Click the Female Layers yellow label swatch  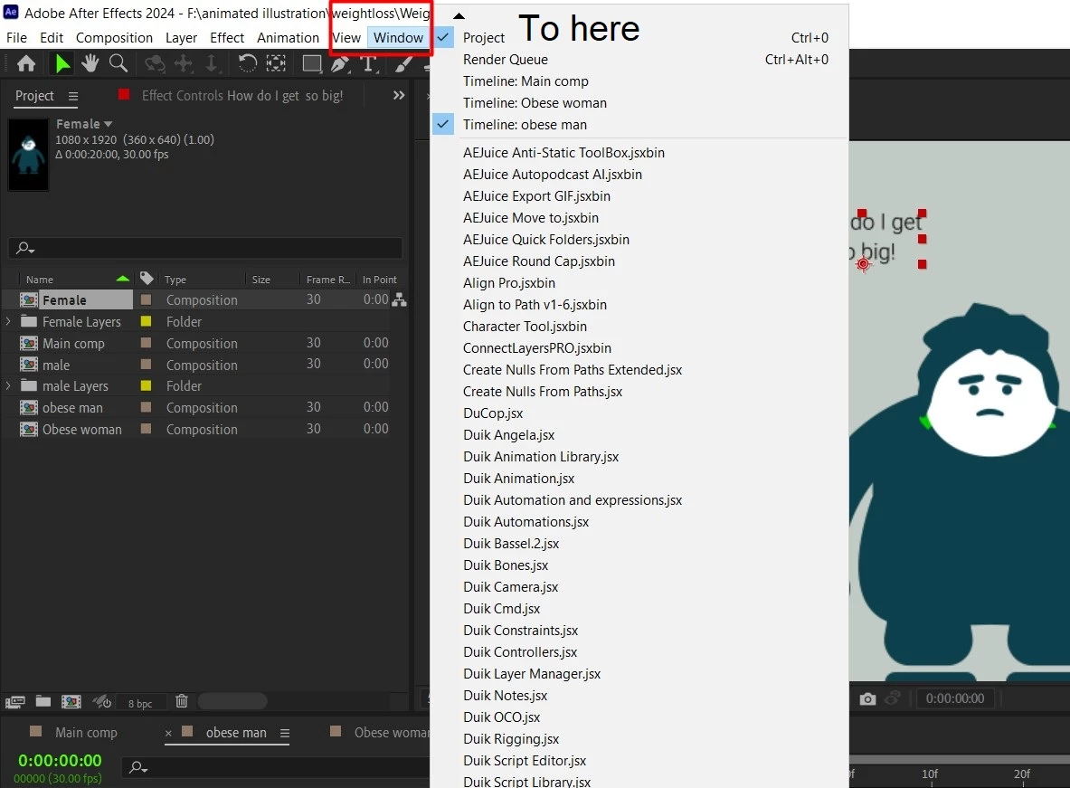tap(146, 321)
